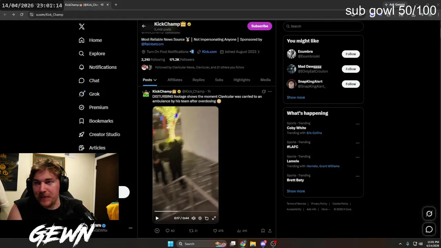Viewport: 441px width, 248px height.
Task: Focus the X search field
Action: pyautogui.click(x=323, y=26)
